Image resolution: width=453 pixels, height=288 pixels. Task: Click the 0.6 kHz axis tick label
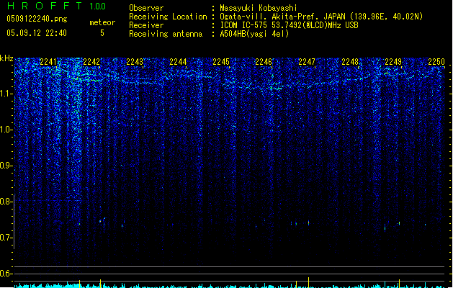coord(6,274)
